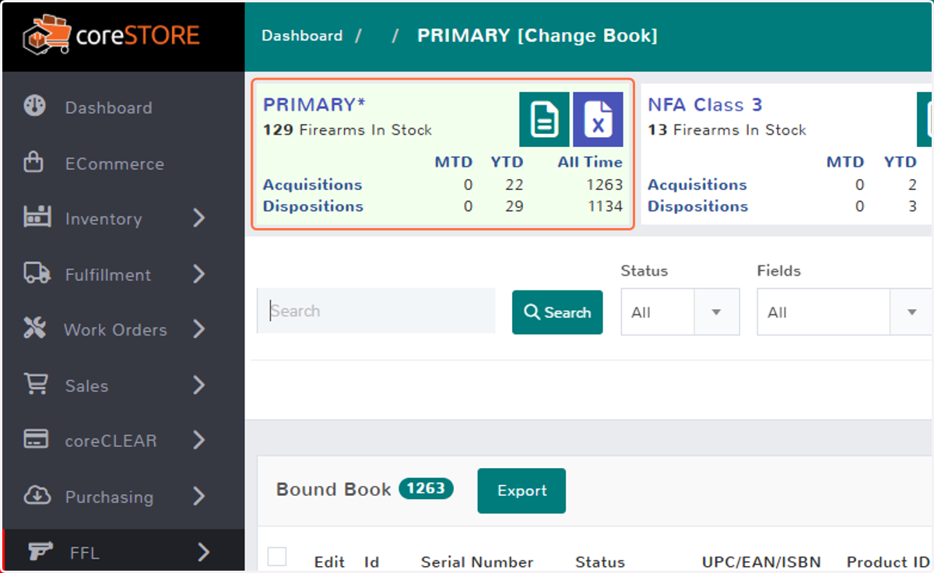
Task: Click the Edit column header
Action: 329,562
